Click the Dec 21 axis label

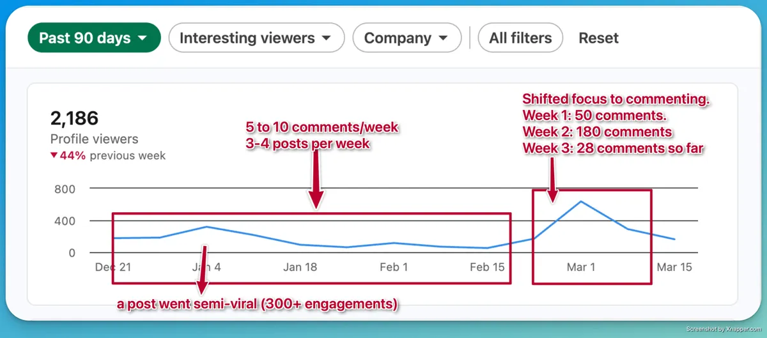click(113, 267)
